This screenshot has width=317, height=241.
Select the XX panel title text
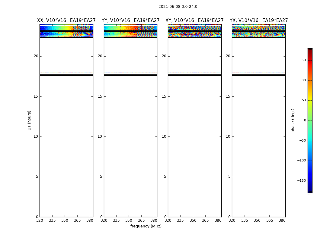click(x=66, y=20)
